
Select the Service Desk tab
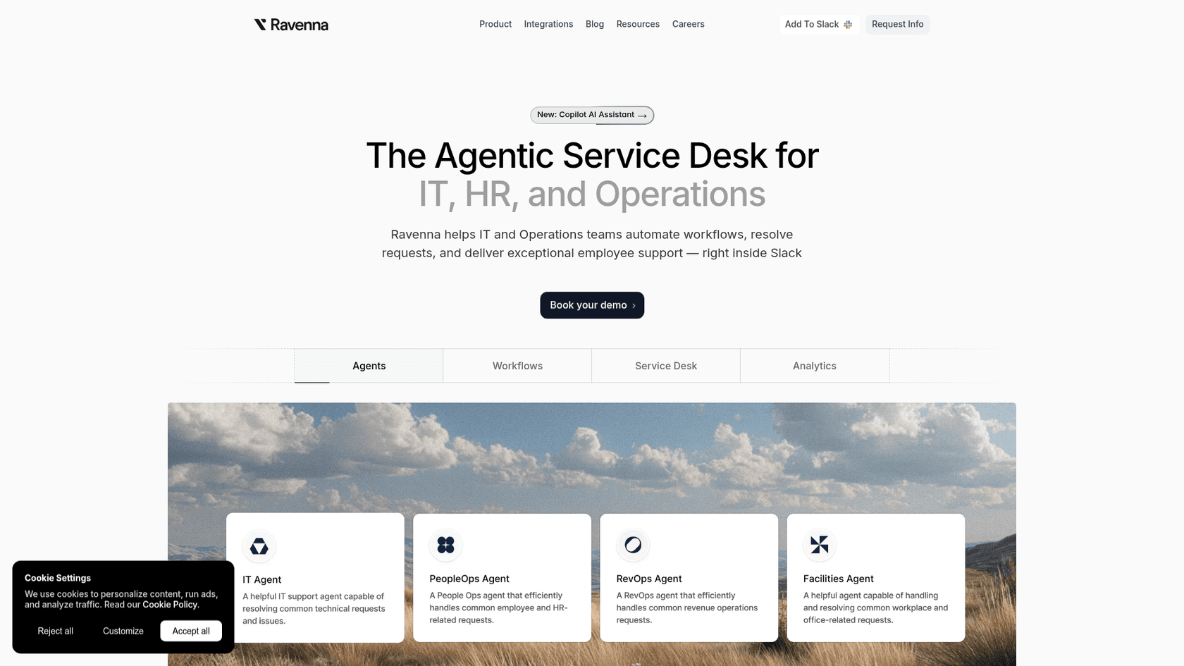coord(665,366)
